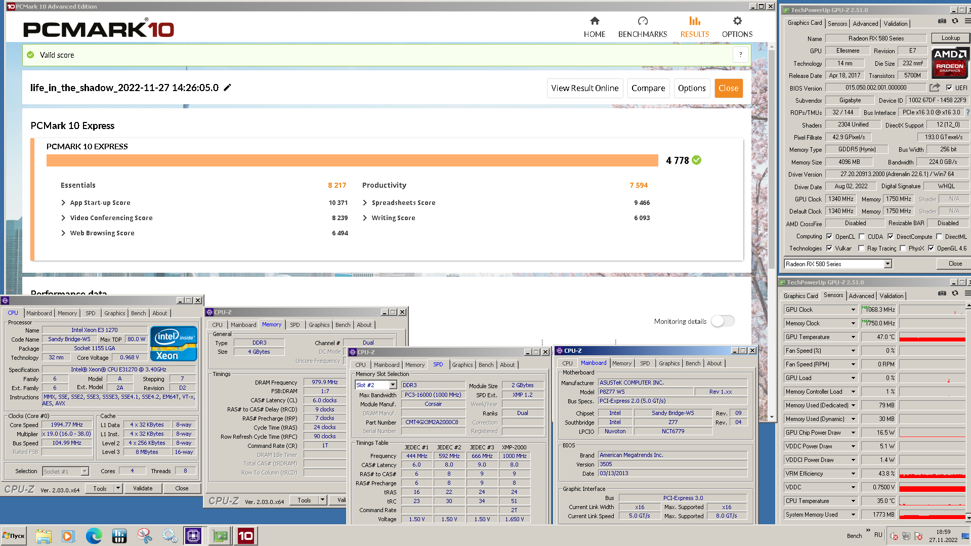This screenshot has width=971, height=546.
Task: Click orange Close result button
Action: [728, 88]
